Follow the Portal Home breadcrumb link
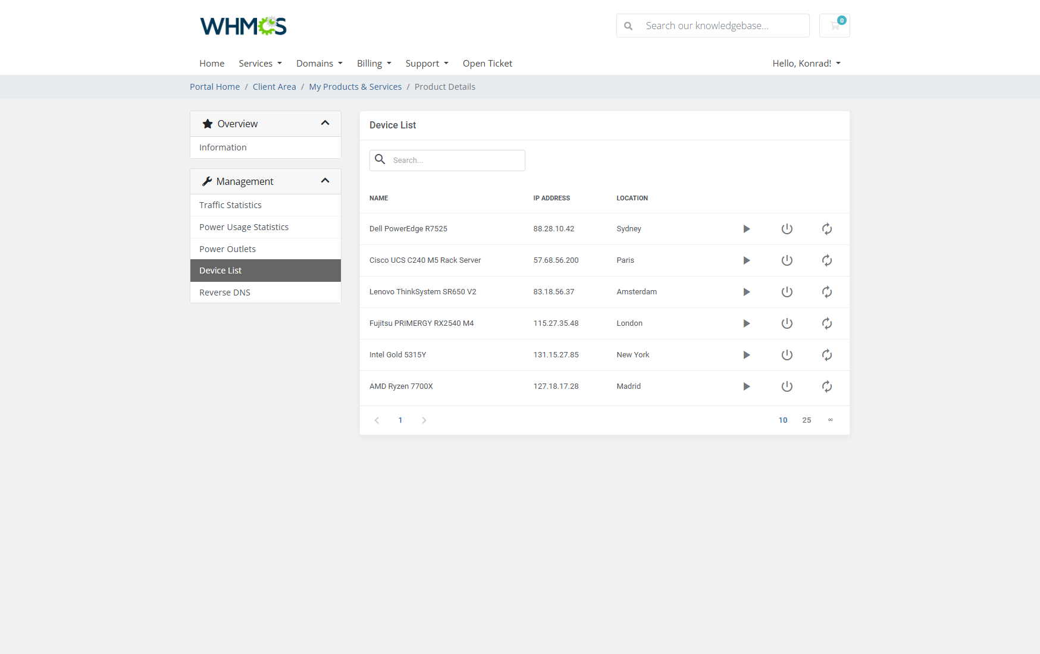 click(215, 87)
